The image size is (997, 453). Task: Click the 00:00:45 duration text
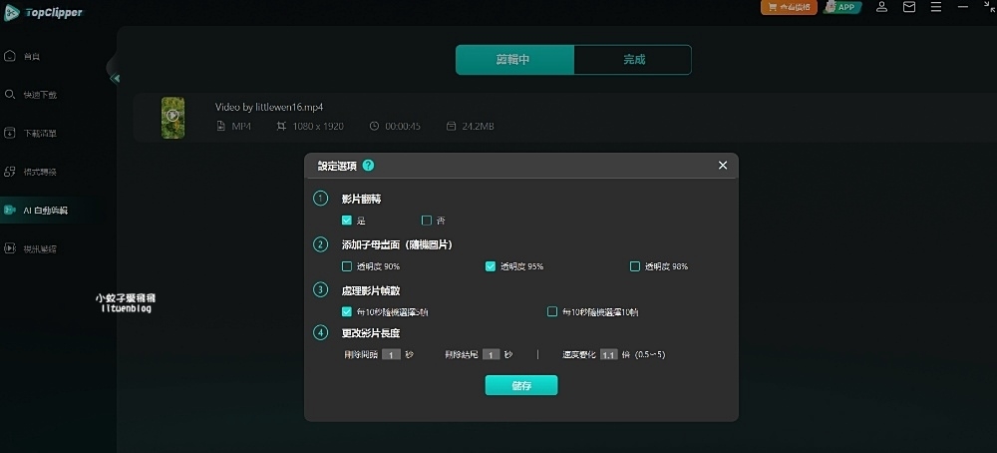(x=403, y=126)
